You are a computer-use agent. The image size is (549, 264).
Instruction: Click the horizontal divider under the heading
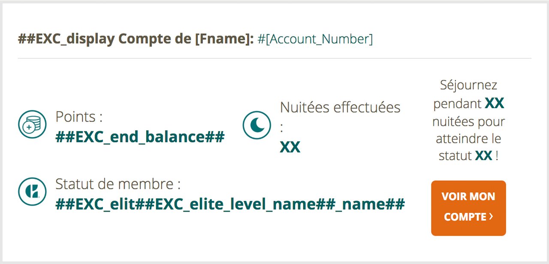tap(274, 58)
